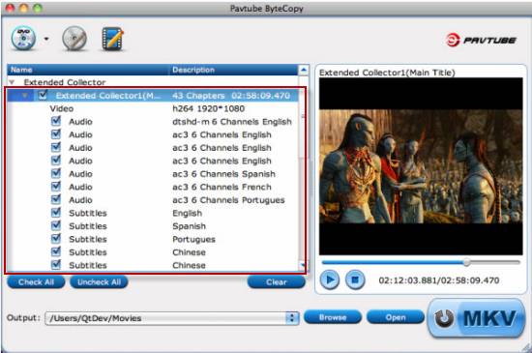Screen dimensions: 532x353
Task: Click the Description column header
Action: pos(233,70)
